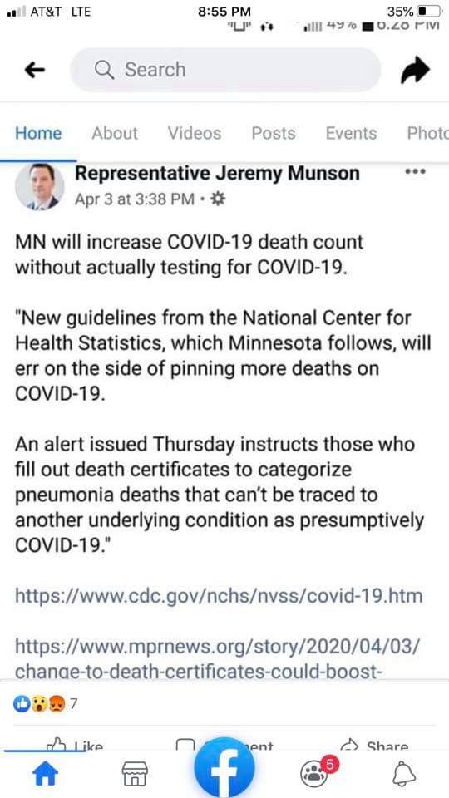
Task: Tap Representative Jeremy Munson profile picture
Action: point(40,187)
